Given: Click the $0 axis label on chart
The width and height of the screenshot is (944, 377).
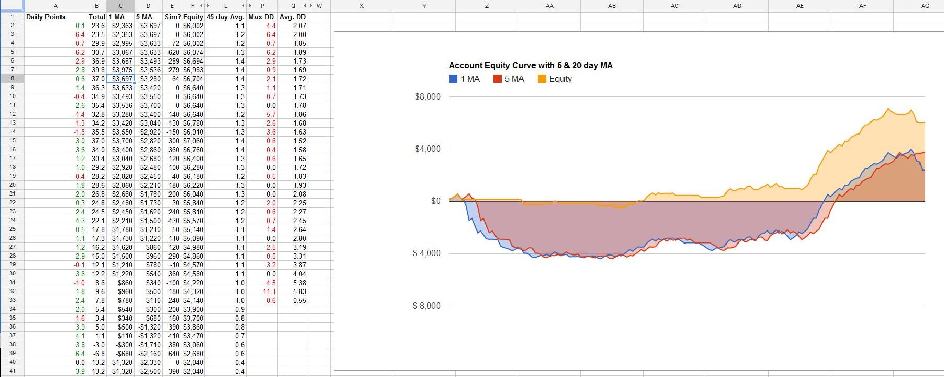Looking at the screenshot, I should click(x=435, y=201).
